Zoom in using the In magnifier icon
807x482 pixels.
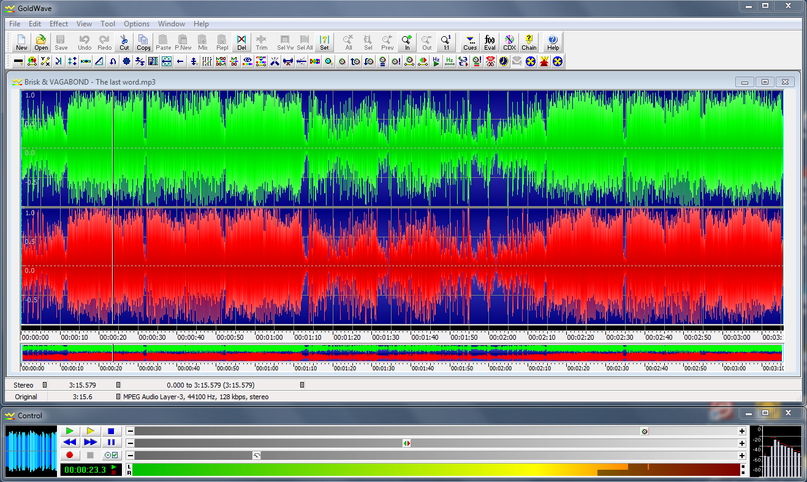coord(407,42)
